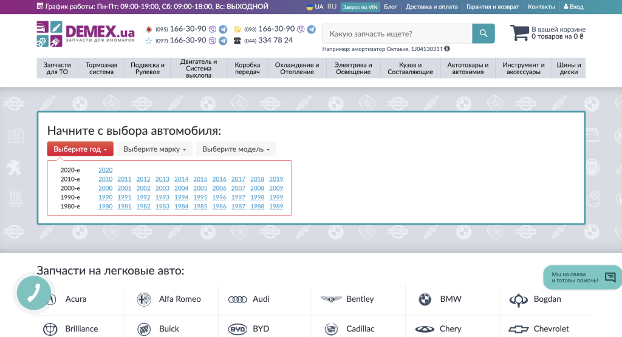Click the Запрос по VIN button
This screenshot has height=337, width=622.
[x=360, y=7]
